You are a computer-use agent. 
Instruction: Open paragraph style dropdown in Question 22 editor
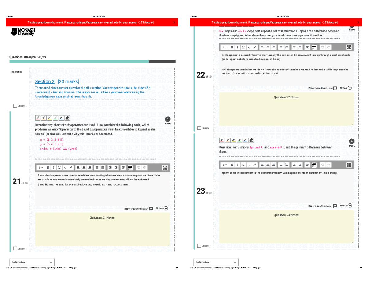click(x=224, y=47)
